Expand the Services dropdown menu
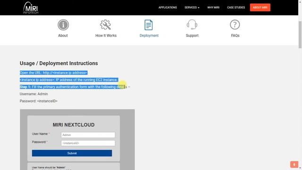 (192, 8)
